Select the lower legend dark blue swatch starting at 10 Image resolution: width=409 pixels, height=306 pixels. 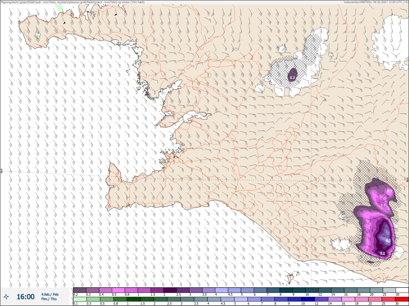tap(308, 299)
